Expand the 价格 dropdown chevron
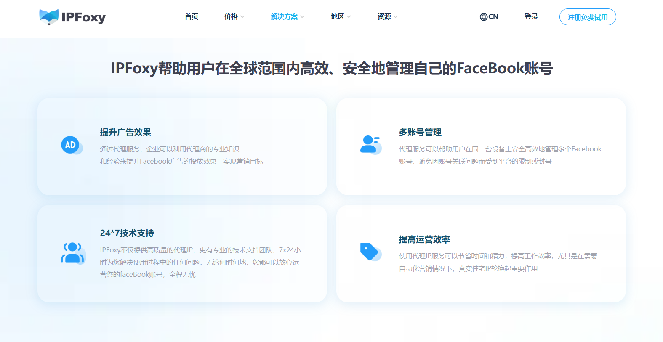 click(242, 17)
